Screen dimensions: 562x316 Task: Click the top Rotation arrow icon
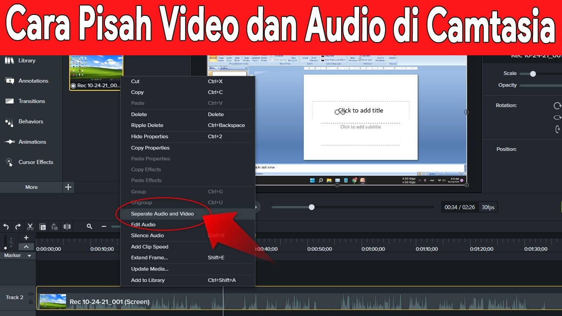point(558,106)
